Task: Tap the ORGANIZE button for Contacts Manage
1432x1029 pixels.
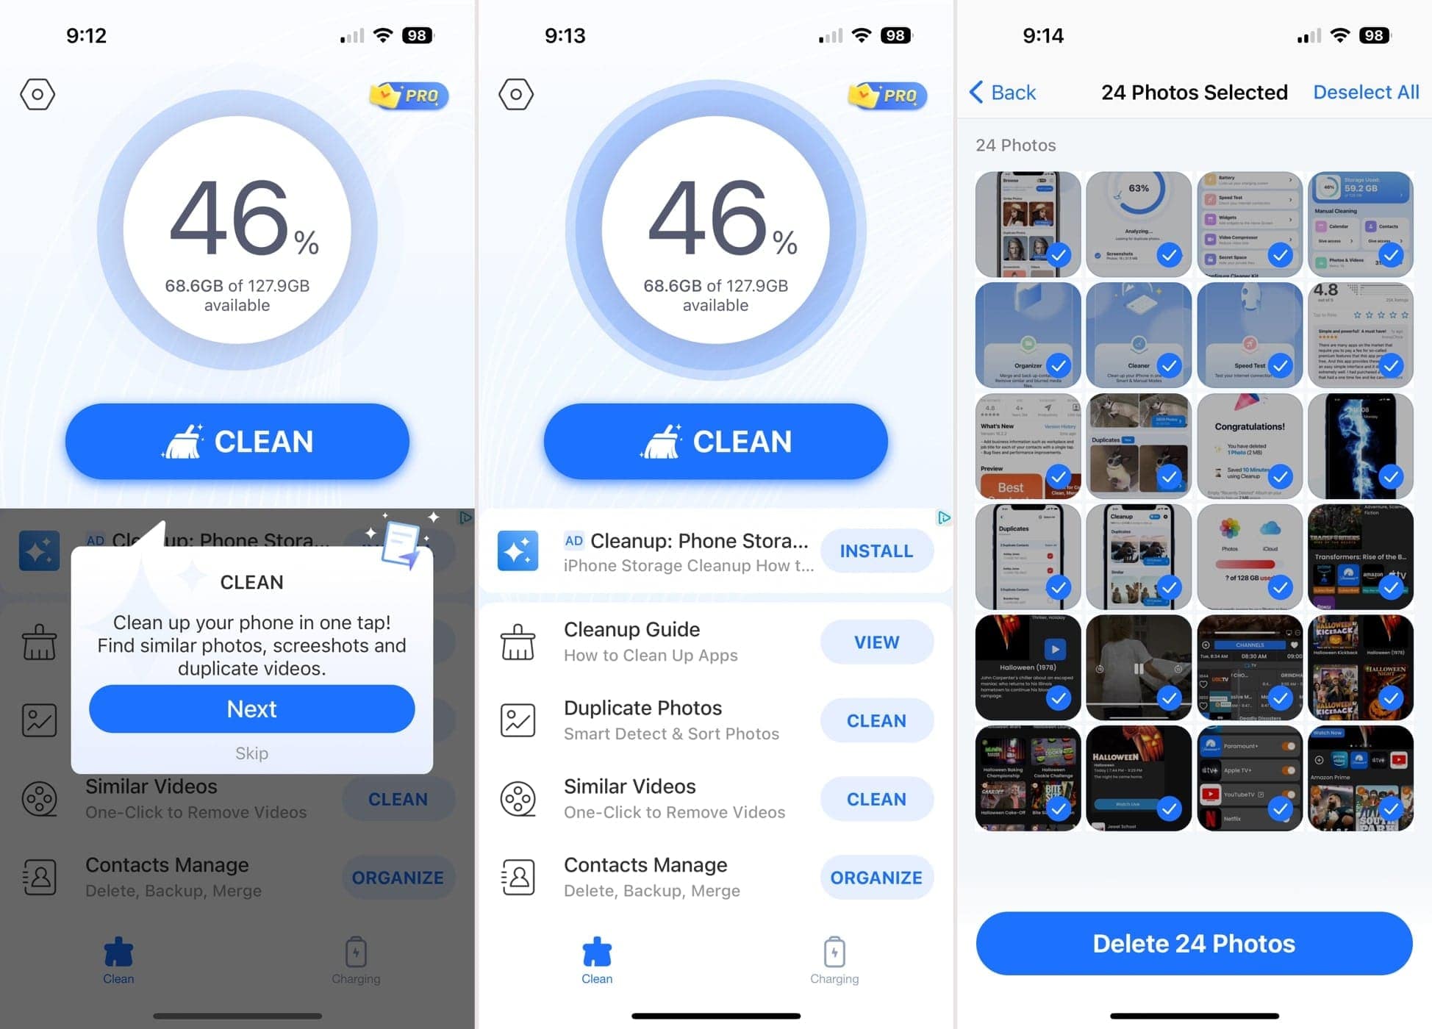Action: click(x=876, y=877)
